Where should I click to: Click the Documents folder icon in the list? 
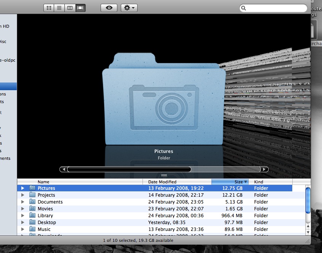pyautogui.click(x=32, y=202)
